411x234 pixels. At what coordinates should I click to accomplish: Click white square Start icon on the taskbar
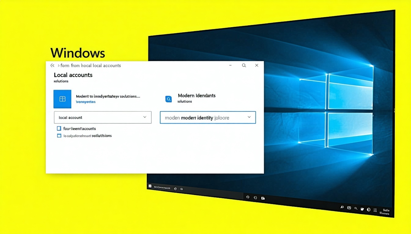click(150, 186)
